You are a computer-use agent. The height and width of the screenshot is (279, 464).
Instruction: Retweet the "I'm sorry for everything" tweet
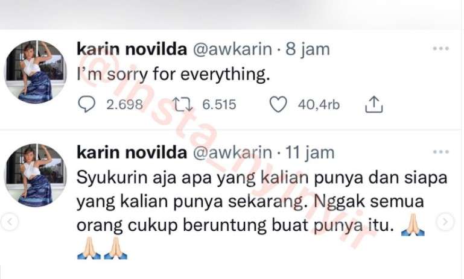(183, 105)
